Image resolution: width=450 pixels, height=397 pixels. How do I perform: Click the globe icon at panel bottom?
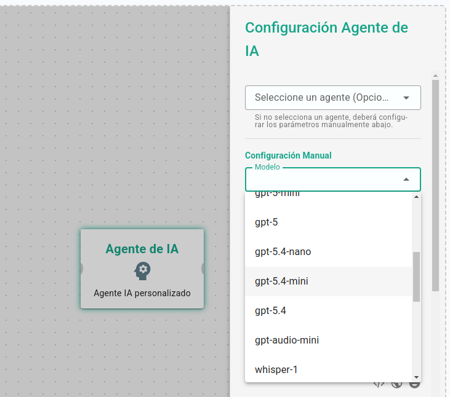[397, 384]
